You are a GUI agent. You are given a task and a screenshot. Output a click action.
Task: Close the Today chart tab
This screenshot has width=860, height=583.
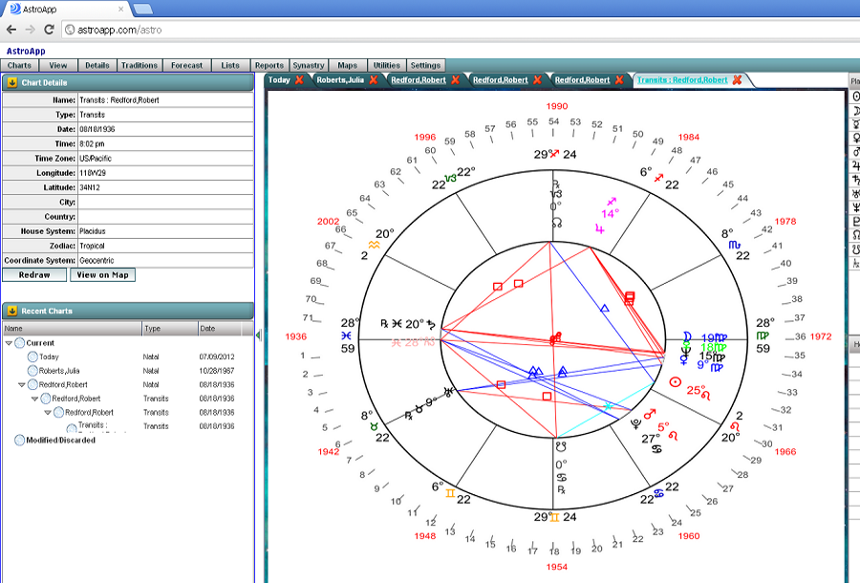299,80
